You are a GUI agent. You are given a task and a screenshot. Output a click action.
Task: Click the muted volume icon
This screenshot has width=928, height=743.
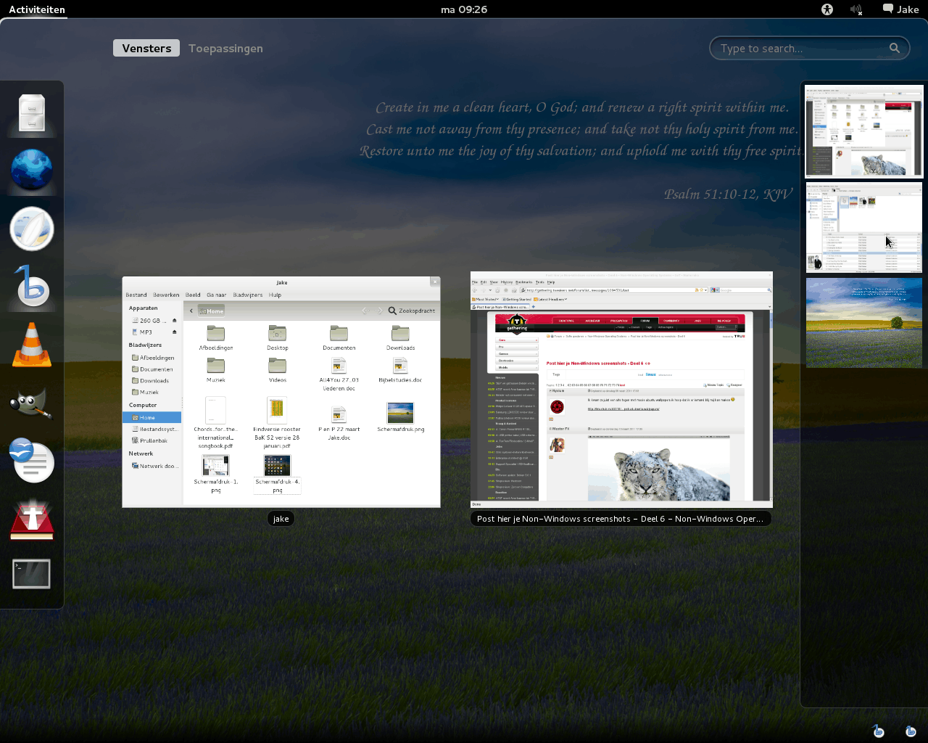tap(856, 9)
